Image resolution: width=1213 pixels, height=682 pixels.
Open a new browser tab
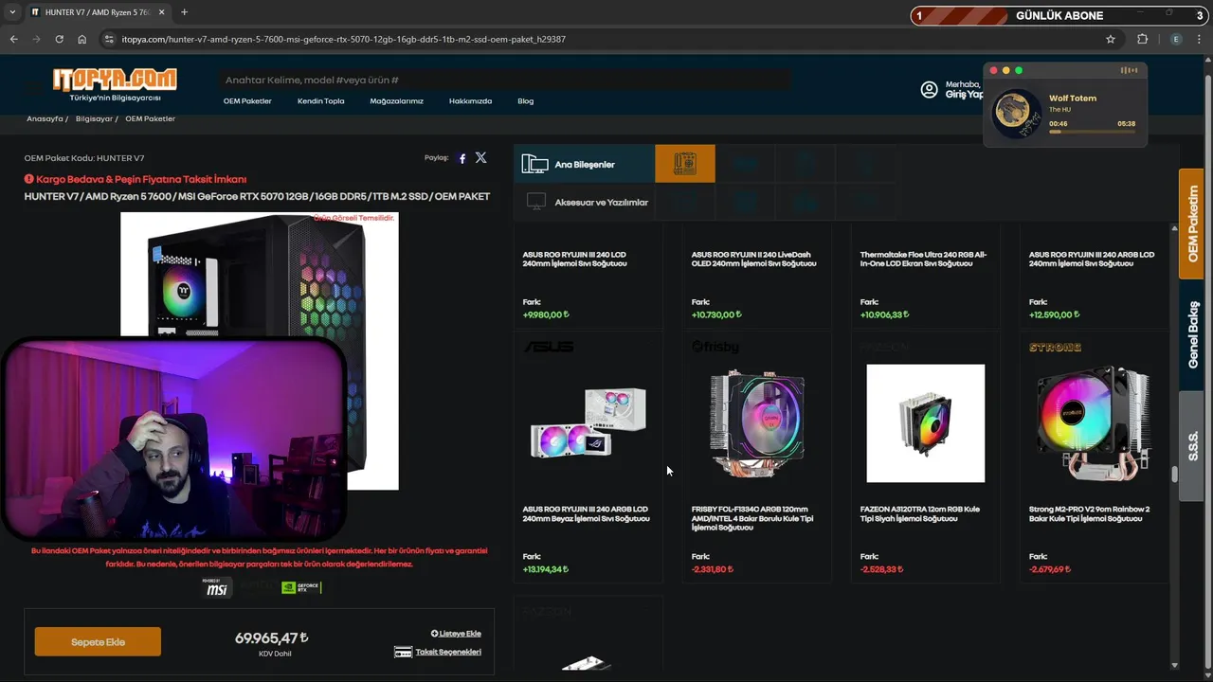coord(184,12)
